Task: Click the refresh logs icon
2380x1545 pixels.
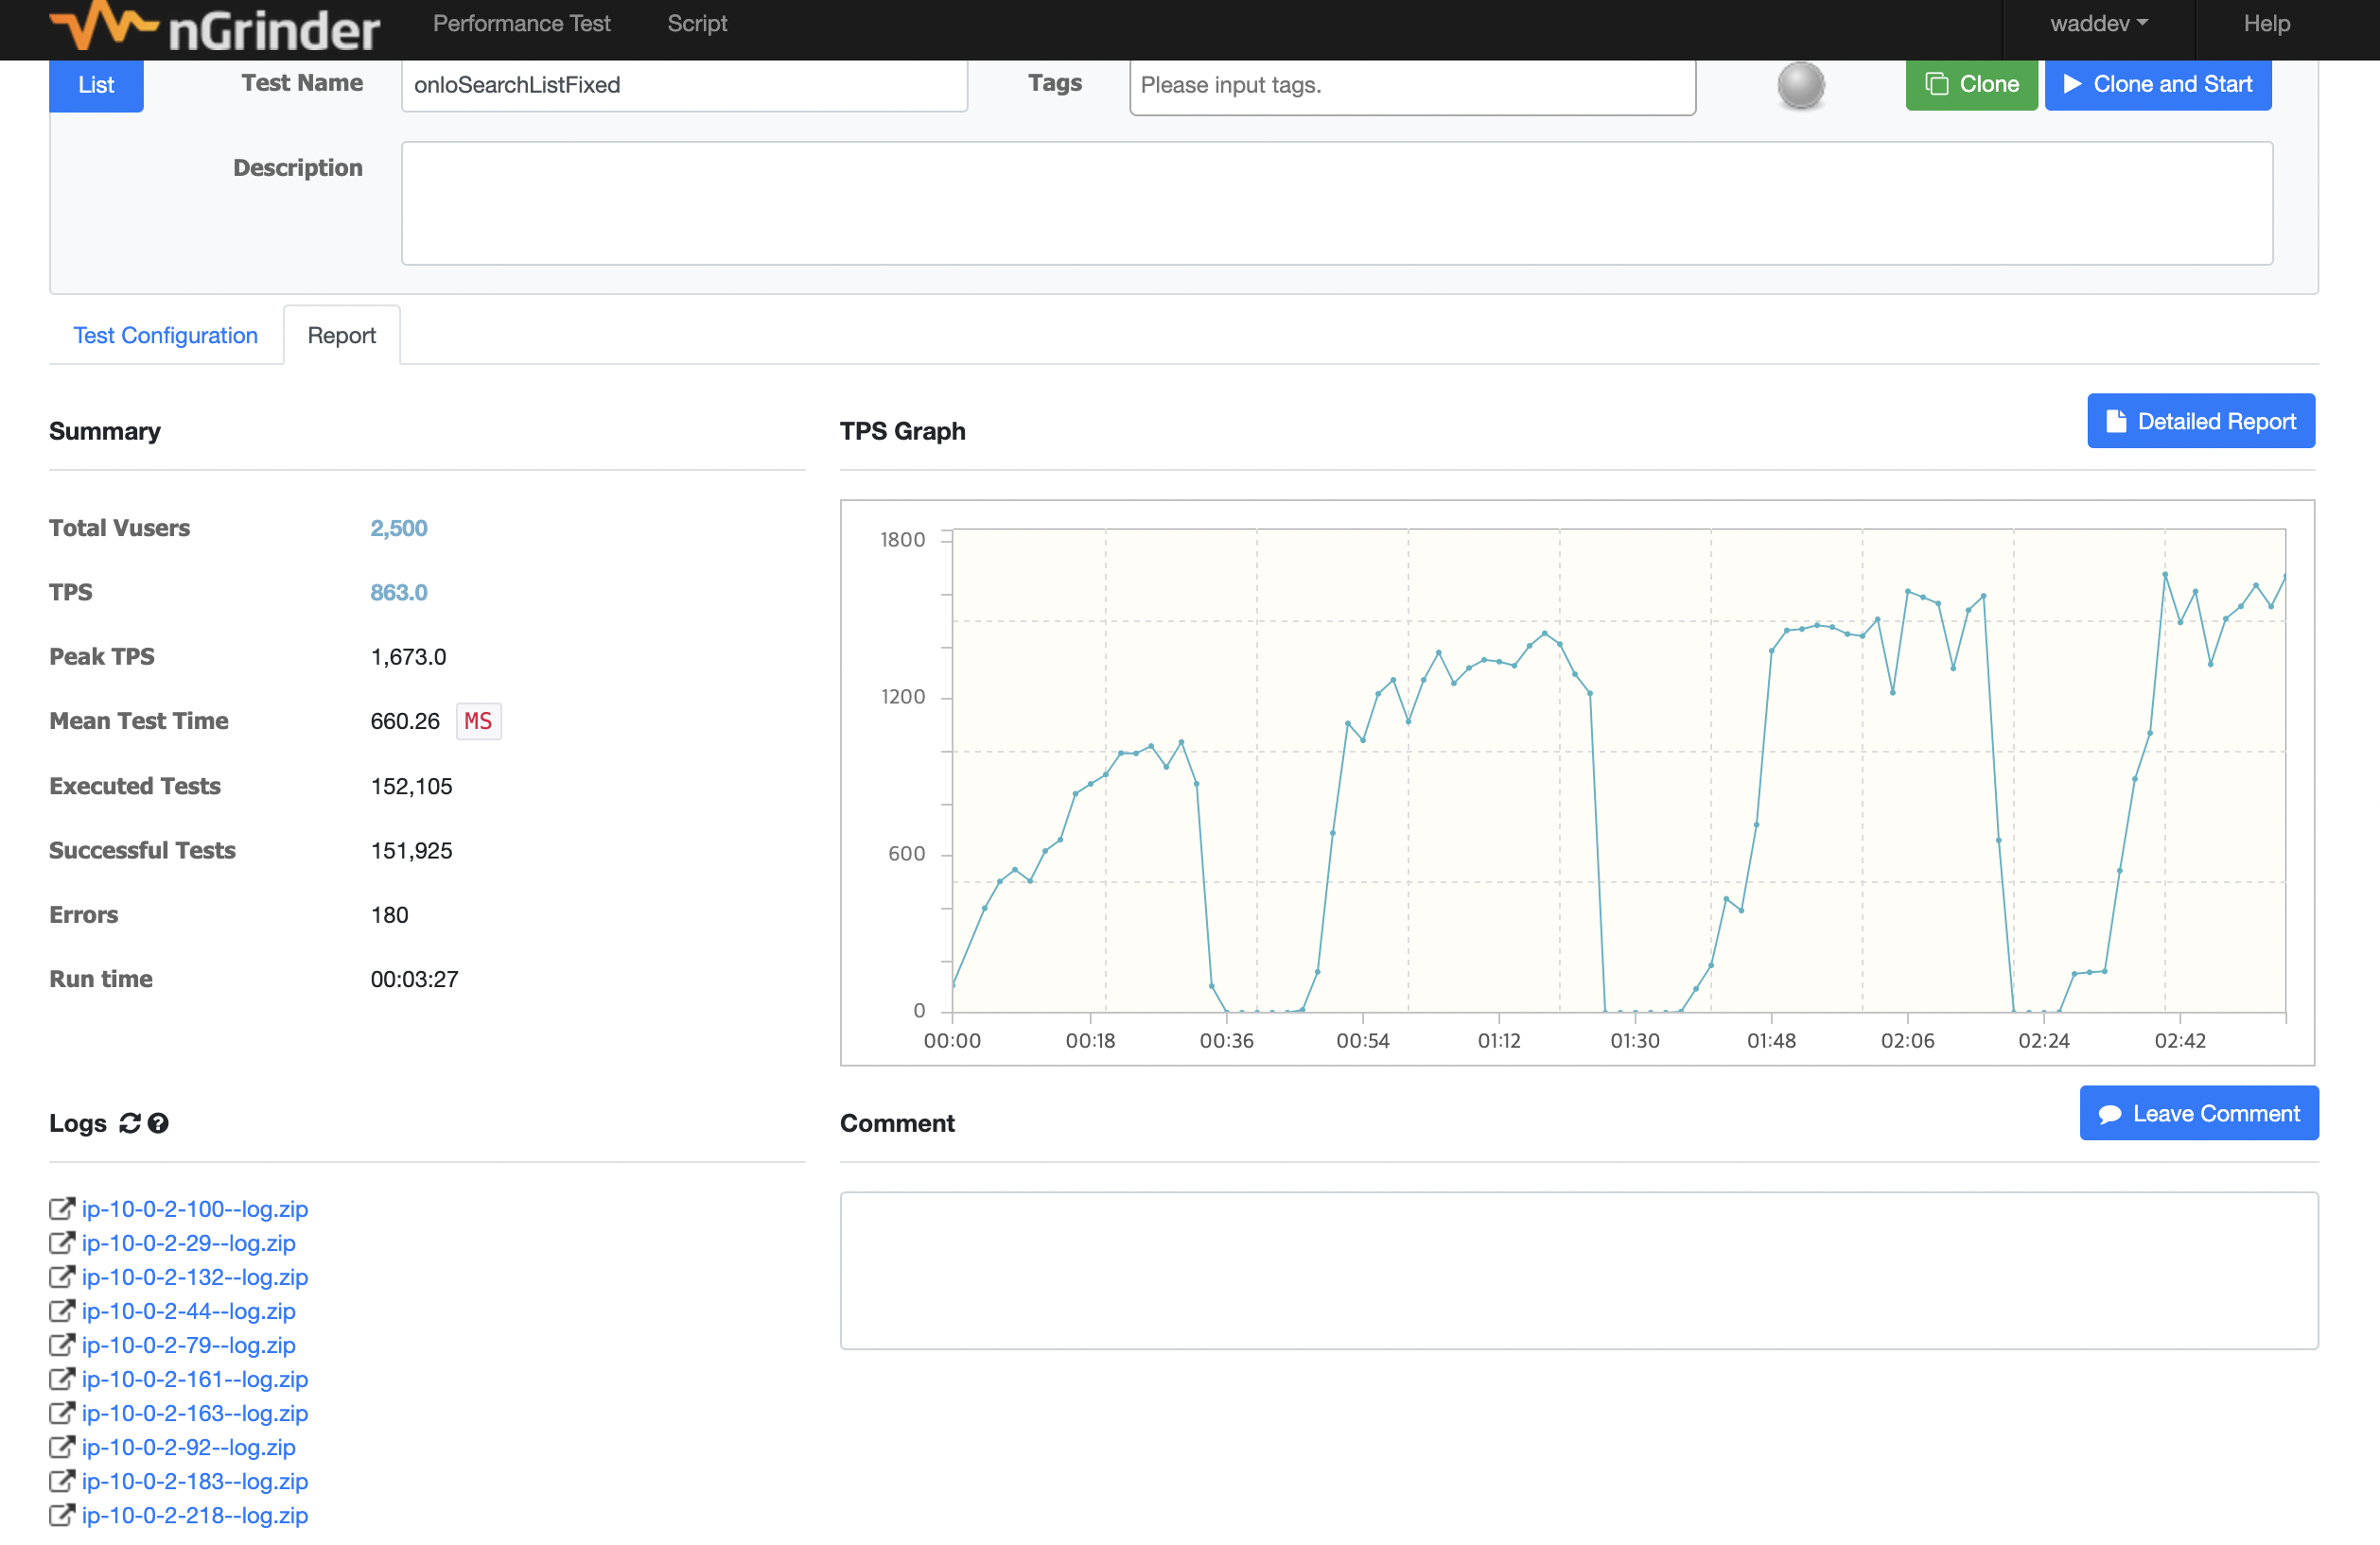Action: 130,1123
